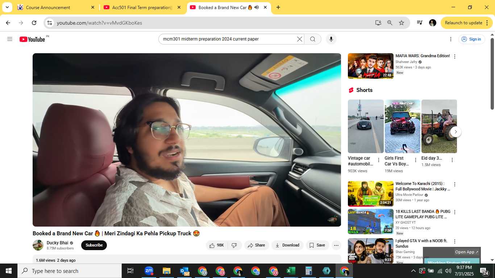Screen dimensions: 495x278
Task: Open Chrome three-dot menu
Action: 487,23
